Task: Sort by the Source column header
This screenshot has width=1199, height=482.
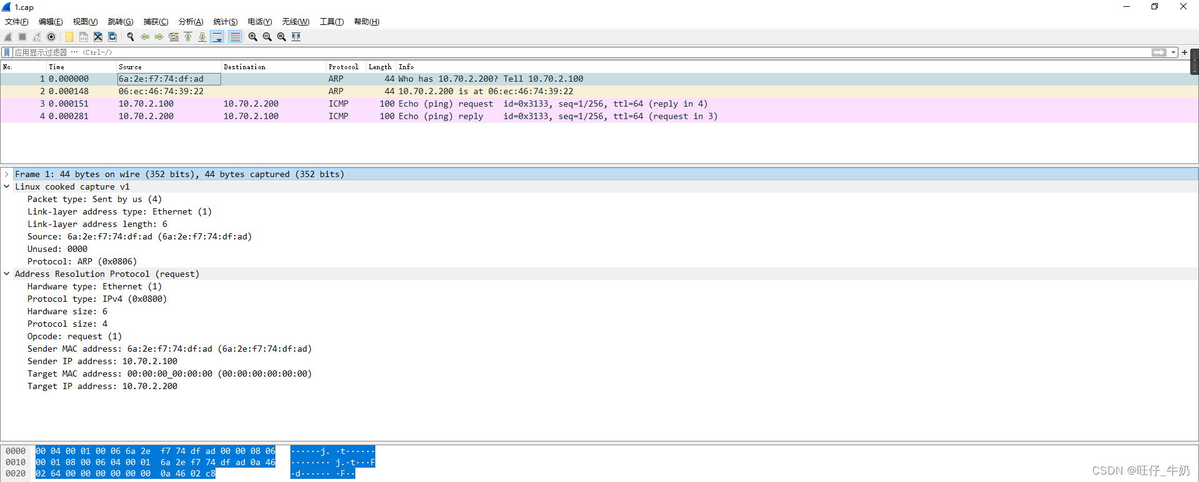Action: tap(169, 67)
